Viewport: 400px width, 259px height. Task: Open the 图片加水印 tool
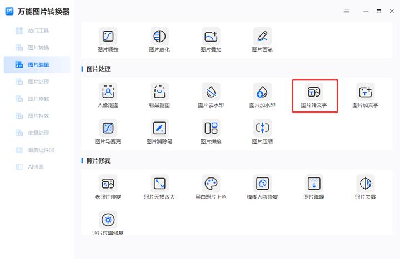click(x=262, y=95)
